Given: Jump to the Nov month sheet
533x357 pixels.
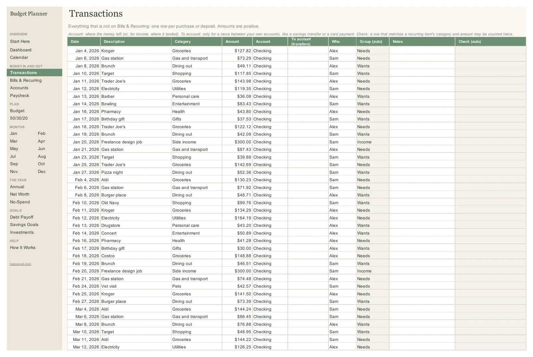Looking at the screenshot, I should click(14, 172).
